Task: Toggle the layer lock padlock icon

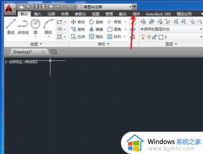Action: pos(155,37)
